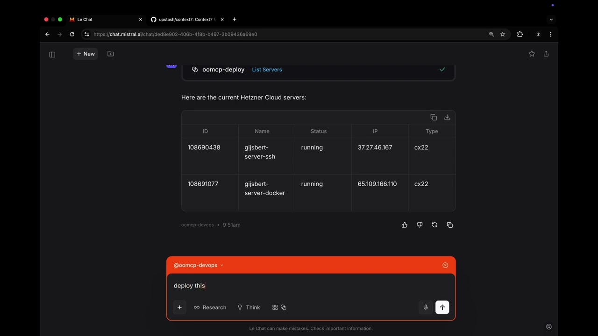Expand the oomcp-deploy tool call row
This screenshot has height=336, width=598.
pos(318,70)
